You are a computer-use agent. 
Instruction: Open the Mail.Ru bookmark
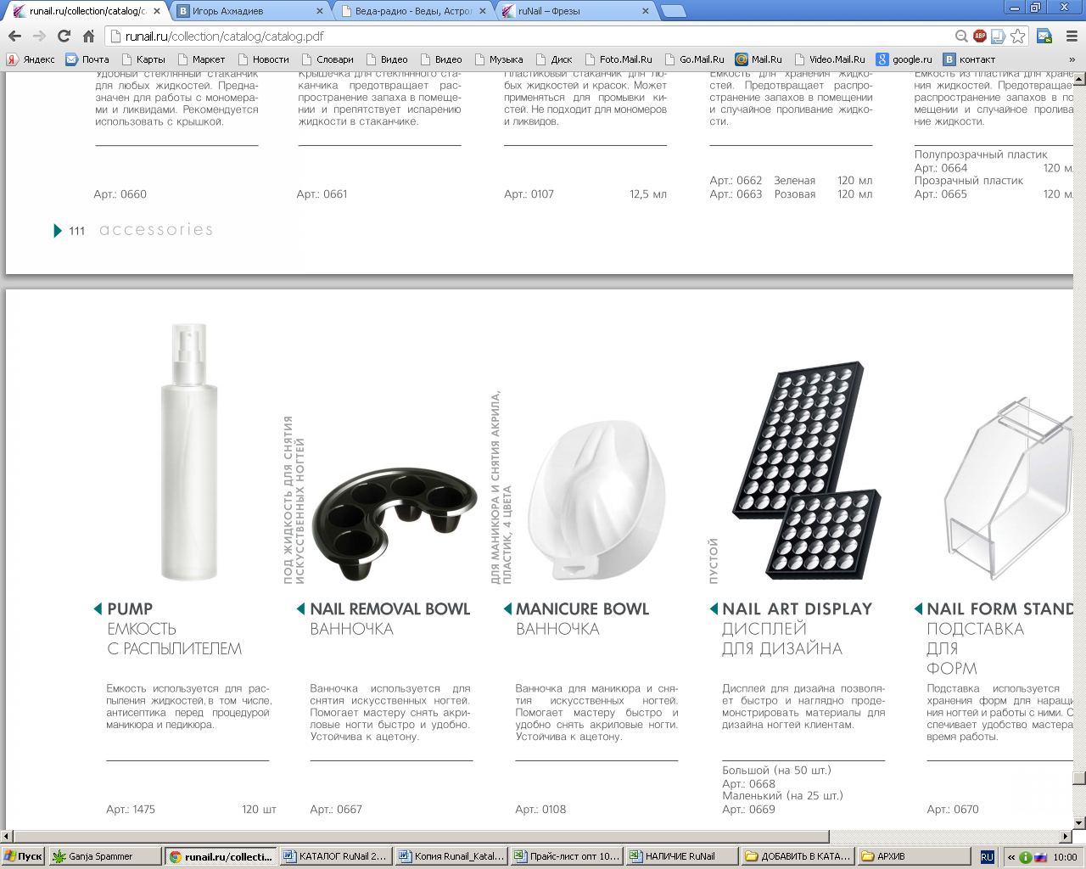click(x=759, y=59)
